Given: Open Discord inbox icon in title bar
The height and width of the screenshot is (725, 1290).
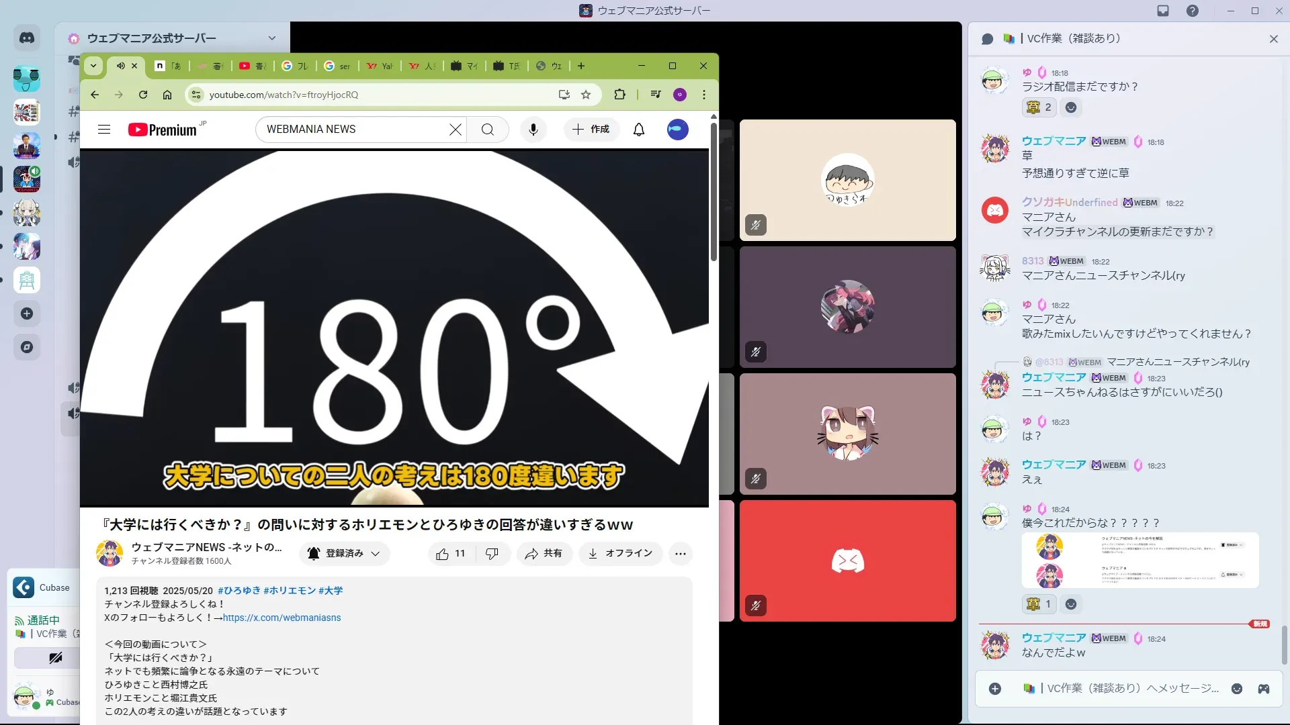Looking at the screenshot, I should pos(1163,11).
